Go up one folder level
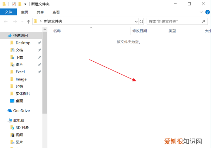Viewport: 211px width, 148px height. point(28,21)
